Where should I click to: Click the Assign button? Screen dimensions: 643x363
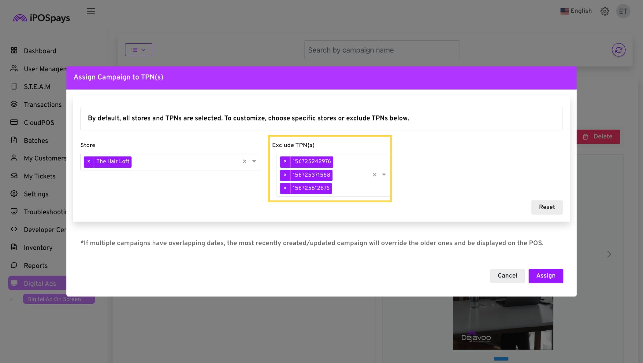tap(545, 276)
